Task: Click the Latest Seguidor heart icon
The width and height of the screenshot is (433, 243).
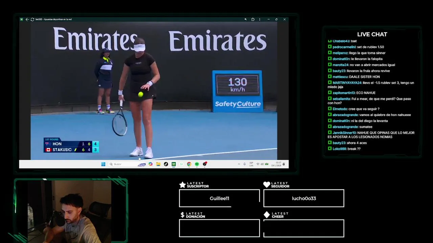Action: pos(267,185)
